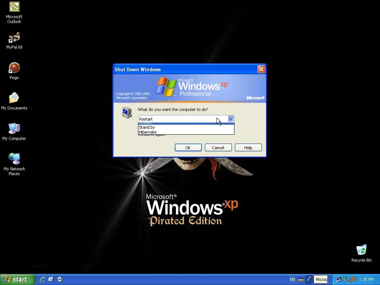Open Windows Media Player Quick Launch icon
This screenshot has width=380, height=285.
coord(60,279)
